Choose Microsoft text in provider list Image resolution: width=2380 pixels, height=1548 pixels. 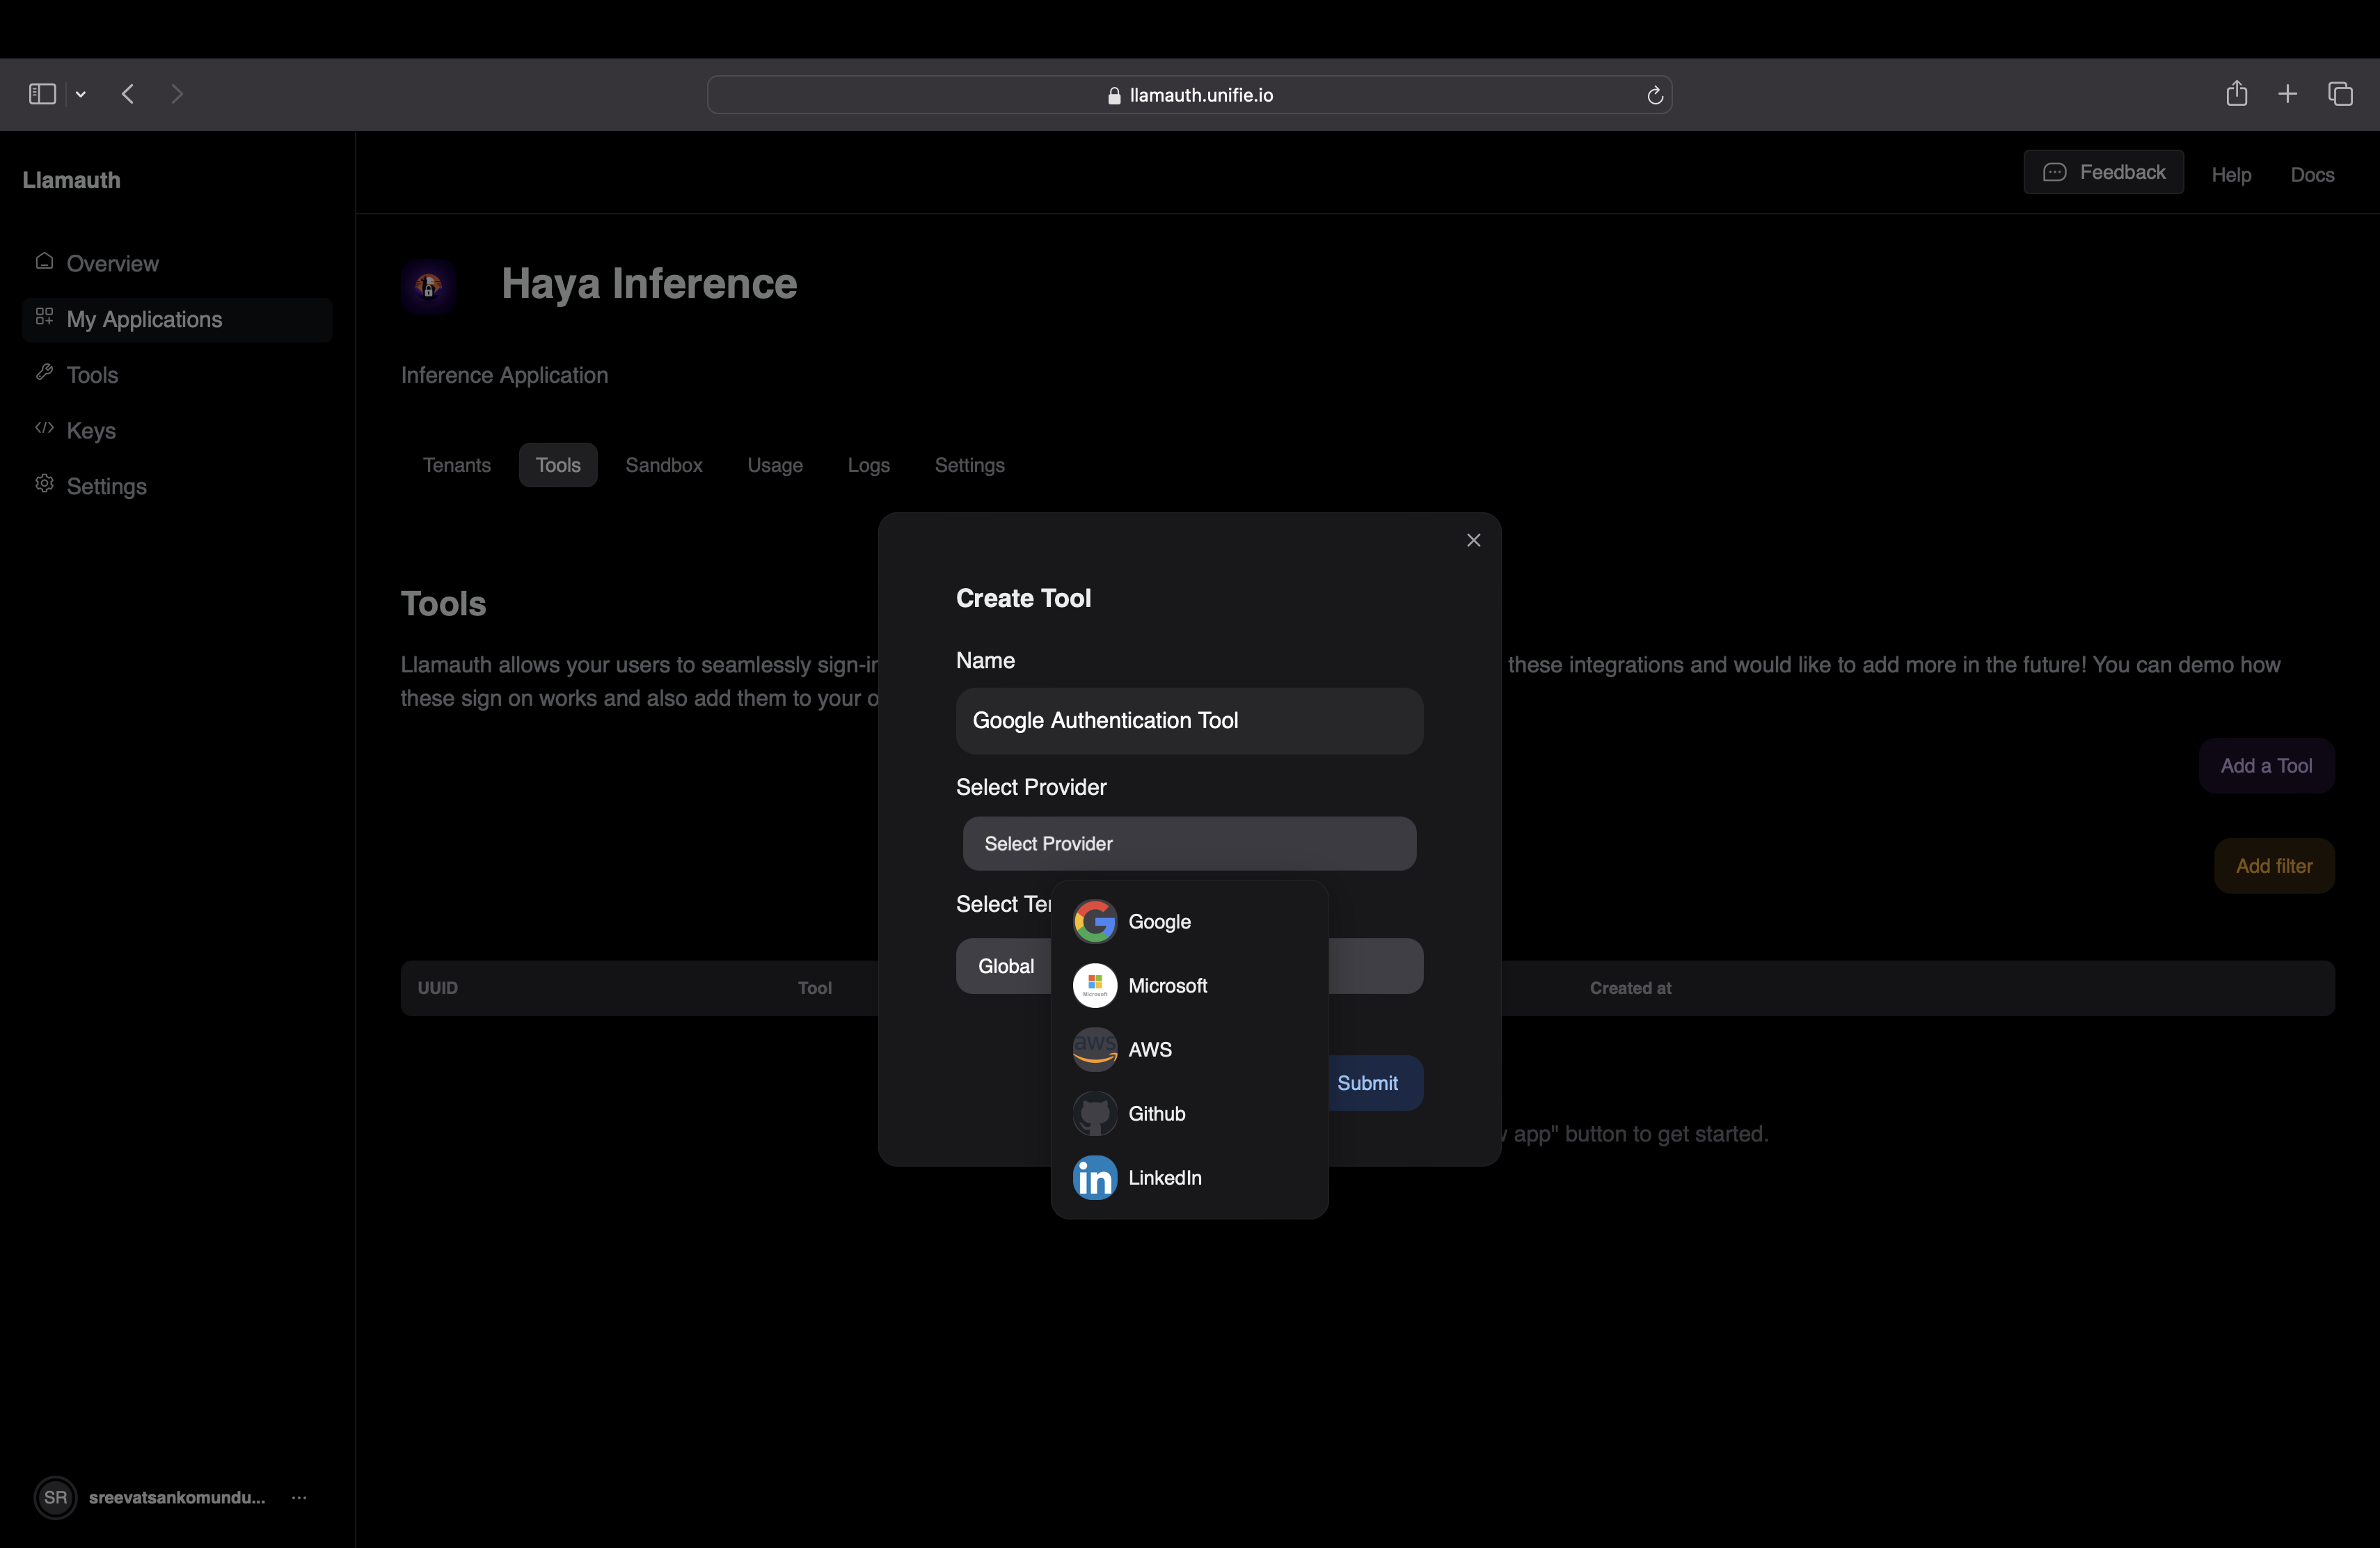click(1167, 985)
